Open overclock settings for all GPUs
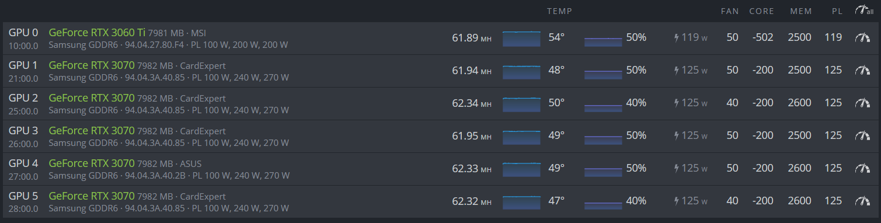The width and height of the screenshot is (881, 223). 864,10
